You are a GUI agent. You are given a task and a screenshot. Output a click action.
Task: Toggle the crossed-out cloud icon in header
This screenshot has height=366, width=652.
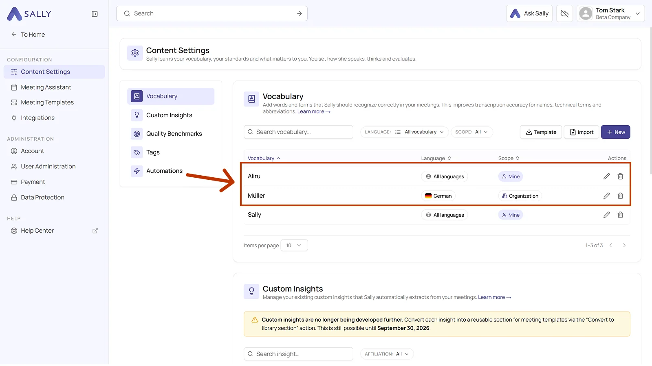tap(564, 13)
